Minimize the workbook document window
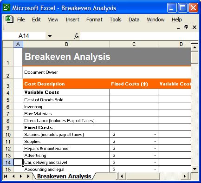This screenshot has width=201, height=183. pyautogui.click(x=178, y=28)
